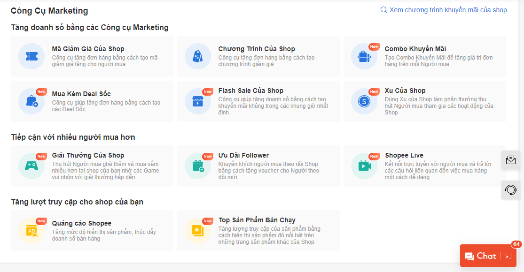The width and height of the screenshot is (524, 272).
Task: Select the Xu Của Shop coin icon
Action: coord(364,101)
